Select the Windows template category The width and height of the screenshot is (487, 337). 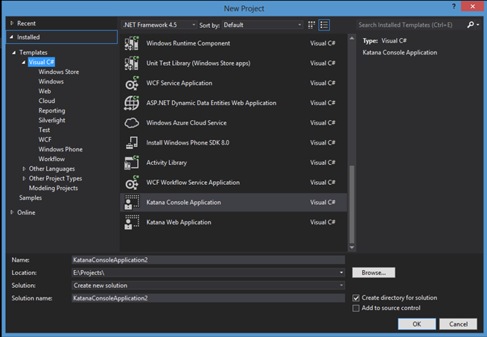click(51, 81)
